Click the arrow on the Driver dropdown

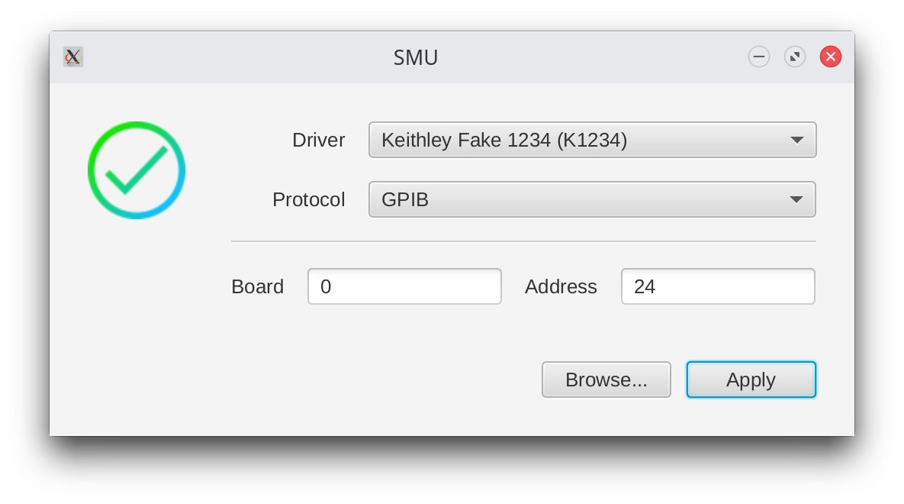click(x=797, y=140)
